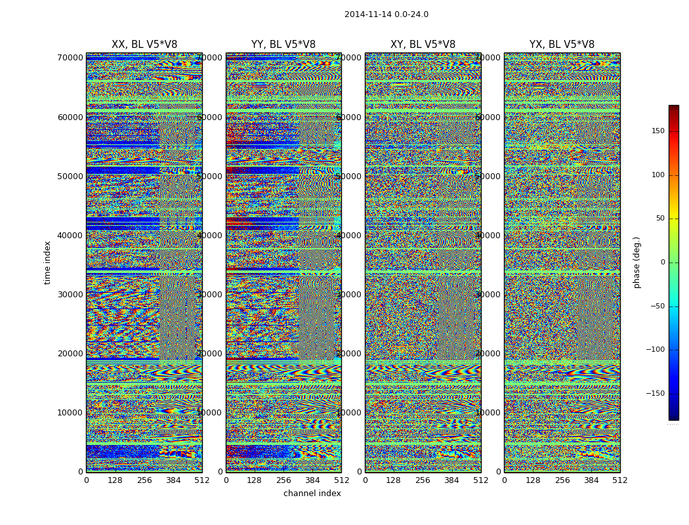Click the -50 tick on the colorbar

pos(657,306)
